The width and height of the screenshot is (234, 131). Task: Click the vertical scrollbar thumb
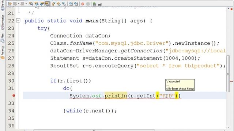[228, 74]
